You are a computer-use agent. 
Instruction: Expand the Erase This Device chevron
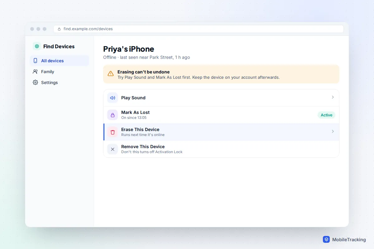click(333, 131)
